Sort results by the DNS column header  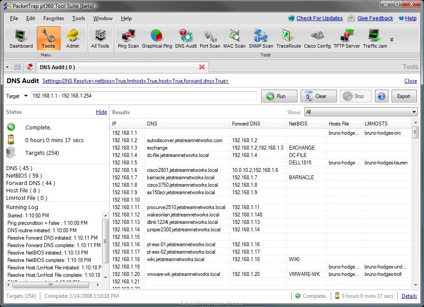click(x=187, y=124)
